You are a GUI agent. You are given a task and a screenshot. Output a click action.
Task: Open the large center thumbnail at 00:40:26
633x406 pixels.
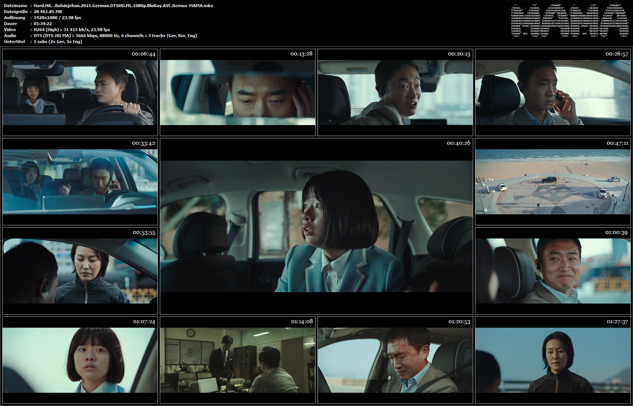316,226
